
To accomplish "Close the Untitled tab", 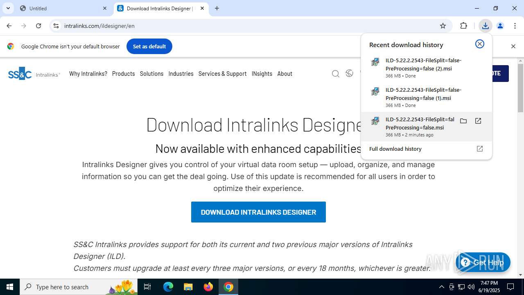I will pyautogui.click(x=105, y=8).
